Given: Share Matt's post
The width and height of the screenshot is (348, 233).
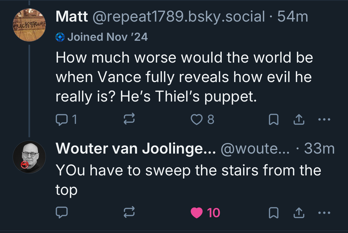Looking at the screenshot, I should pos(299,120).
